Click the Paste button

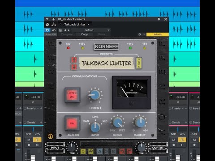coord(102,34)
